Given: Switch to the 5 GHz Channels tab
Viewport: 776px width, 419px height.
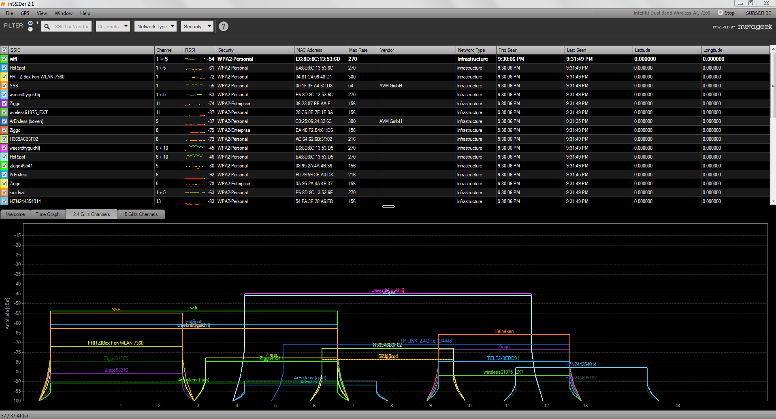Looking at the screenshot, I should [141, 214].
